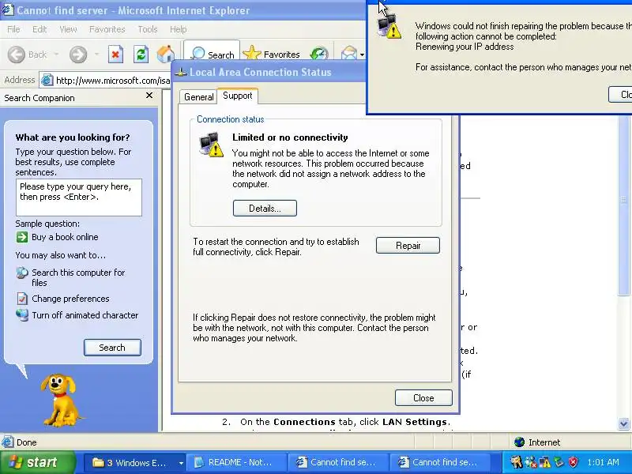Select the Support tab

[x=238, y=96]
